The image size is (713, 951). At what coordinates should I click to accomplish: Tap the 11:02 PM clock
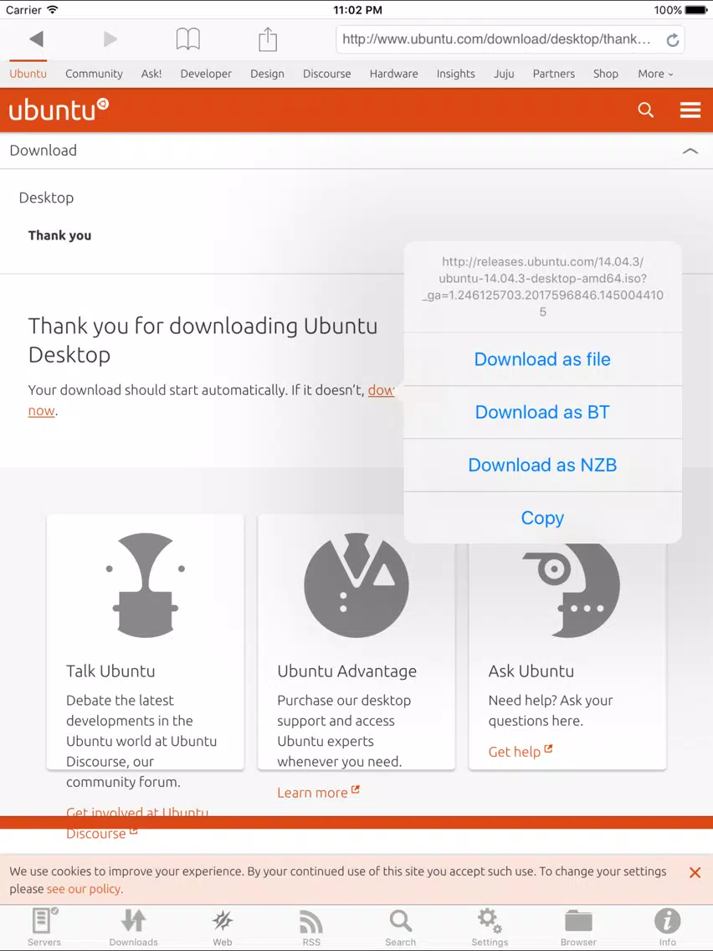pyautogui.click(x=357, y=10)
